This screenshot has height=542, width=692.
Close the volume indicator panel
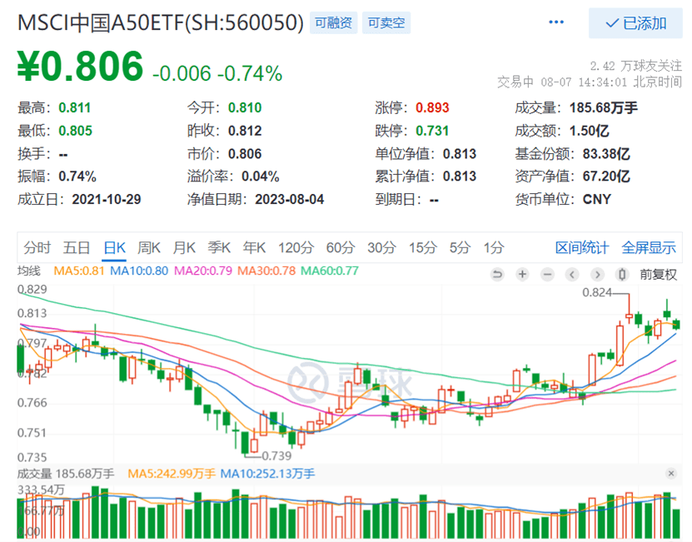pyautogui.click(x=672, y=473)
